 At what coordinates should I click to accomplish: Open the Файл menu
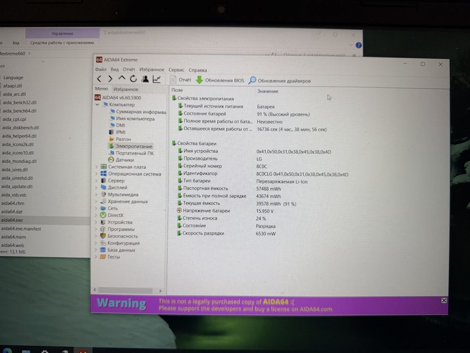click(x=101, y=70)
